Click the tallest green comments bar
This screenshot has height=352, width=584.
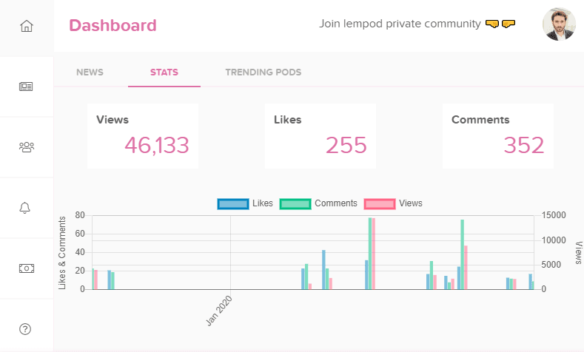370,254
